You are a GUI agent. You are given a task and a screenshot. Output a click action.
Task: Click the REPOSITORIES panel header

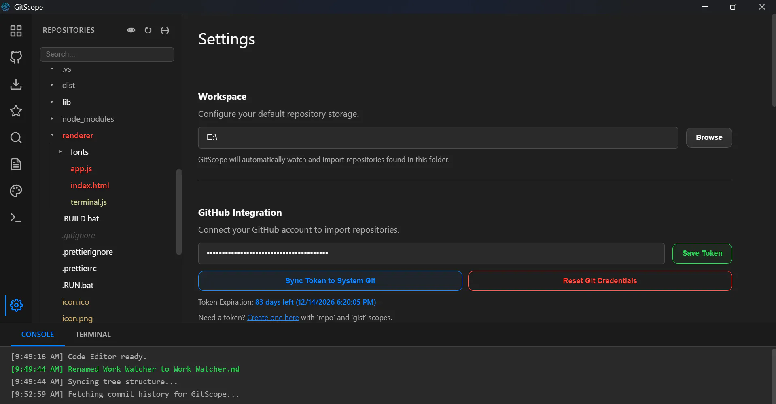(x=69, y=30)
